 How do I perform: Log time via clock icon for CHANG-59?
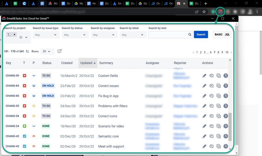pyautogui.click(x=226, y=76)
